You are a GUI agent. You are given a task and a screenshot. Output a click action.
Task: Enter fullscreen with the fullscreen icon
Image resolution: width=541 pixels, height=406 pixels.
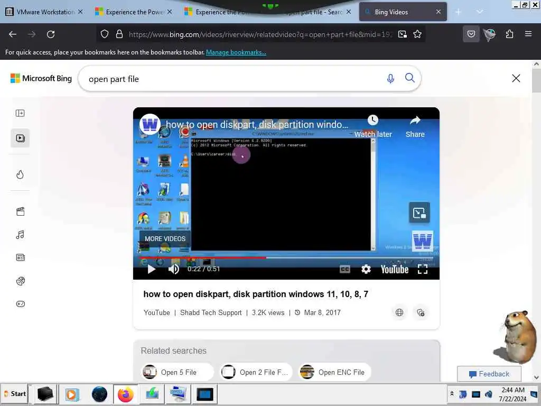pos(423,269)
